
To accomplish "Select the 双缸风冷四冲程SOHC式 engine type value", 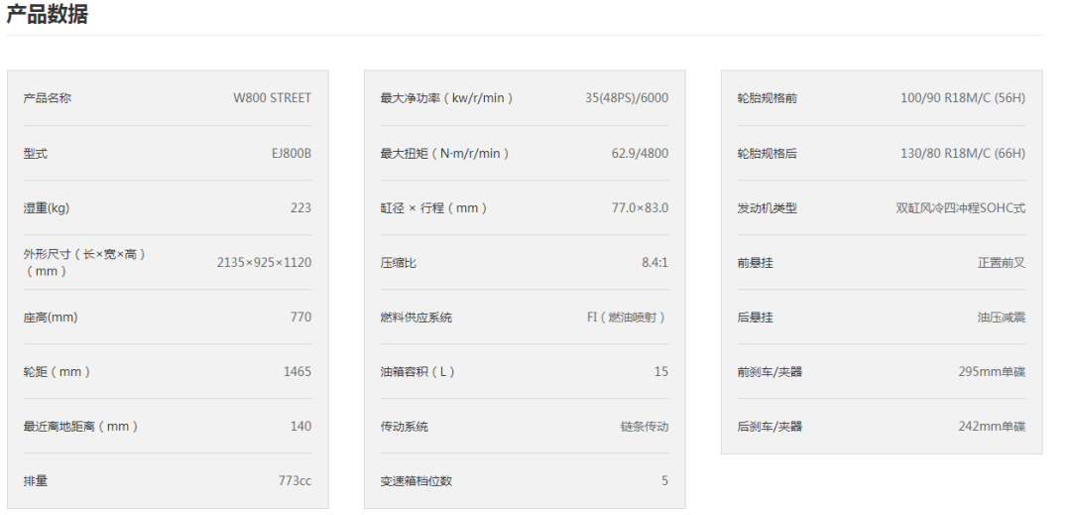I will [x=960, y=207].
